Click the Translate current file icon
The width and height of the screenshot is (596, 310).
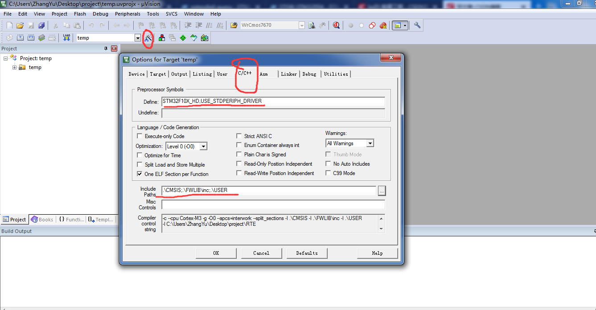point(9,38)
